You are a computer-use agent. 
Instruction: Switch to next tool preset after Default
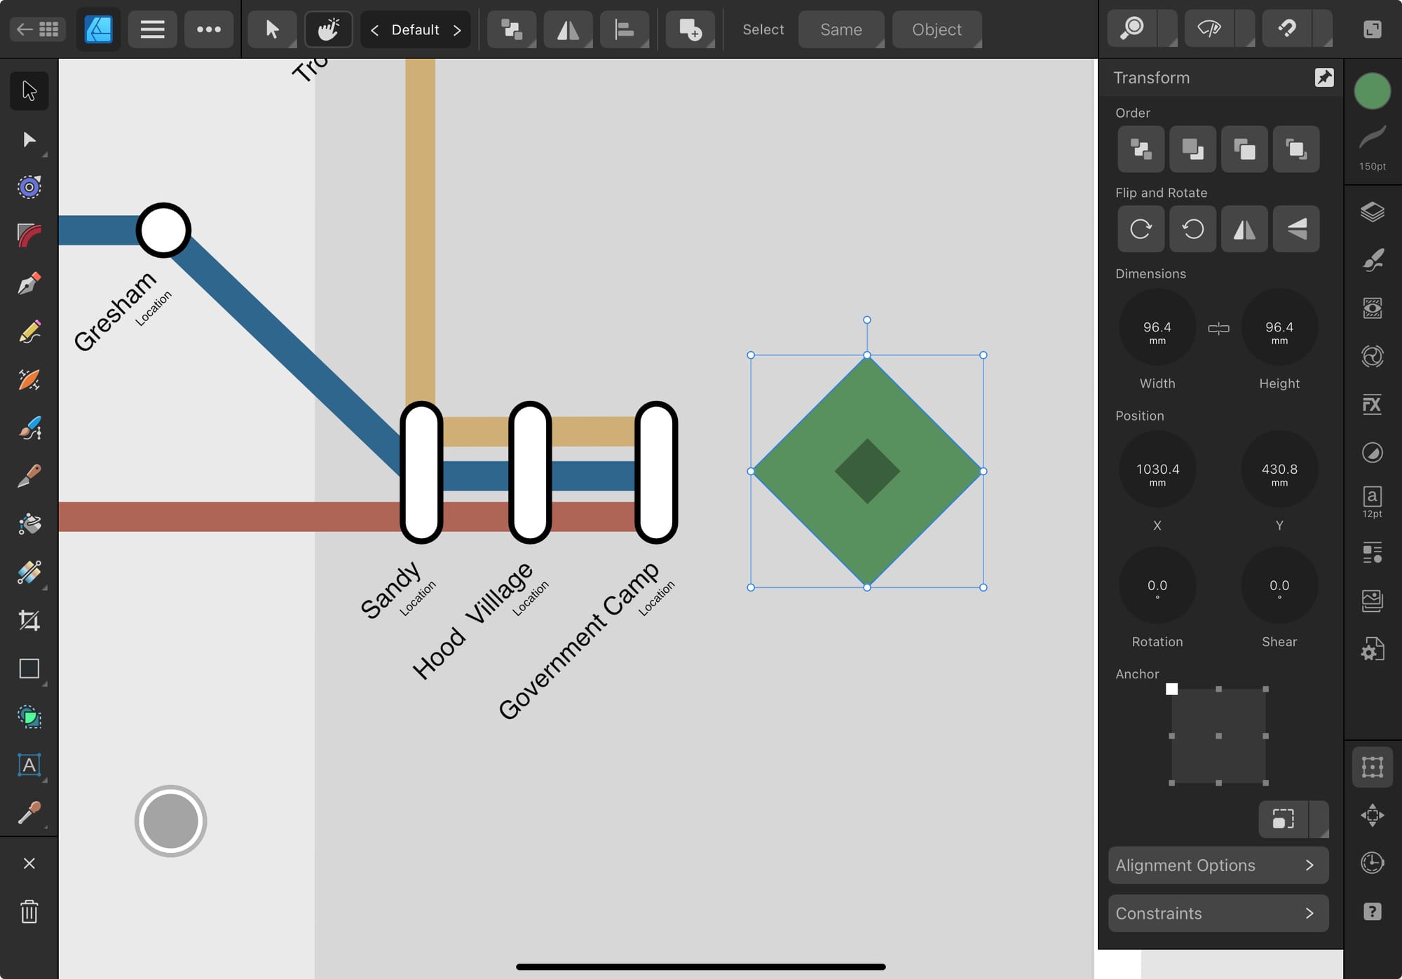[x=457, y=29]
